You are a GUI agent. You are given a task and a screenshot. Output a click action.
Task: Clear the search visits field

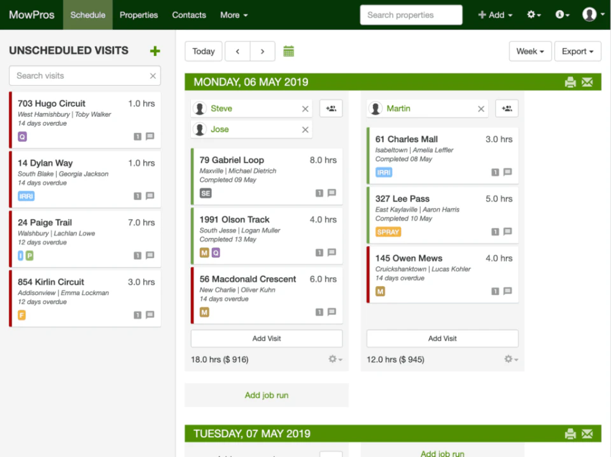point(153,76)
